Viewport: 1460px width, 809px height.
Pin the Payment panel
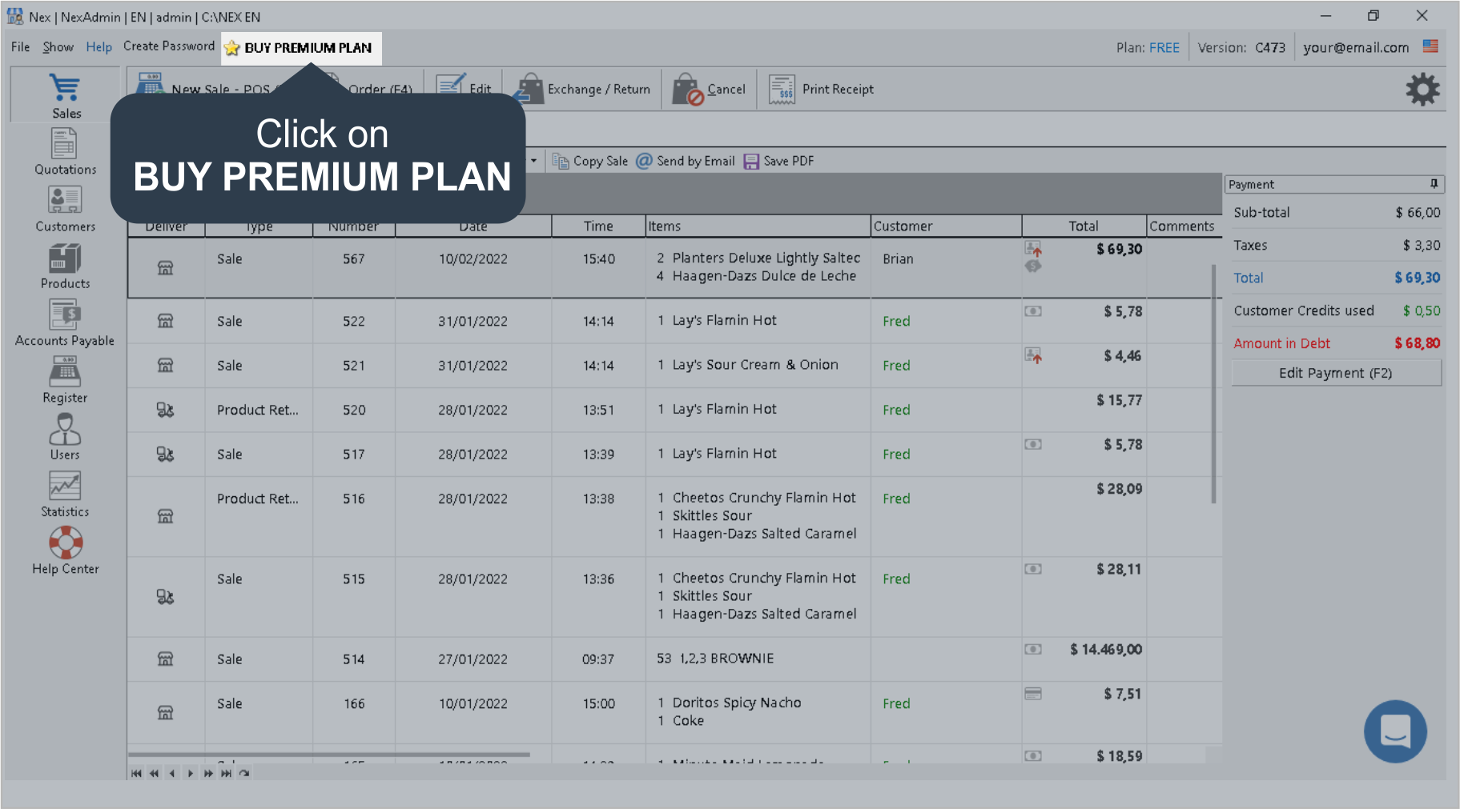coord(1434,184)
